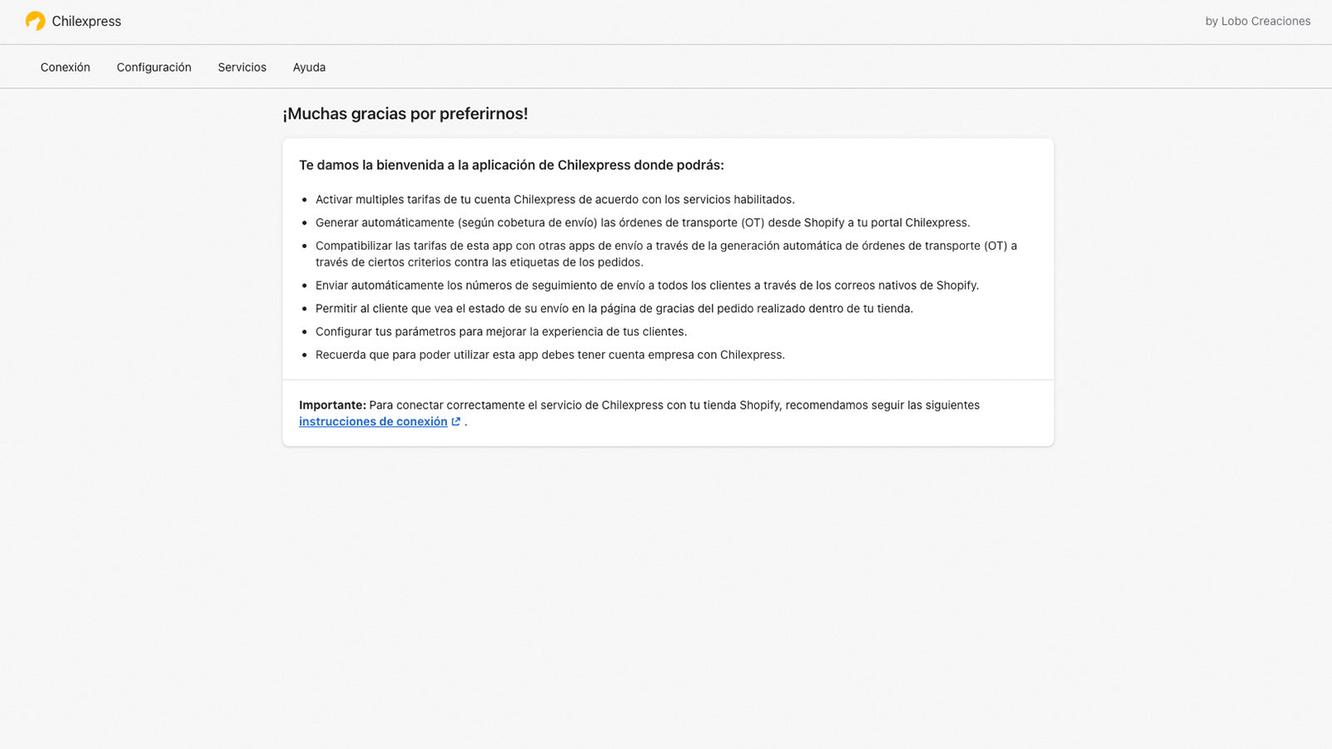This screenshot has width=1332, height=749.
Task: Click the bullet about configurar tus parámetros
Action: (501, 332)
